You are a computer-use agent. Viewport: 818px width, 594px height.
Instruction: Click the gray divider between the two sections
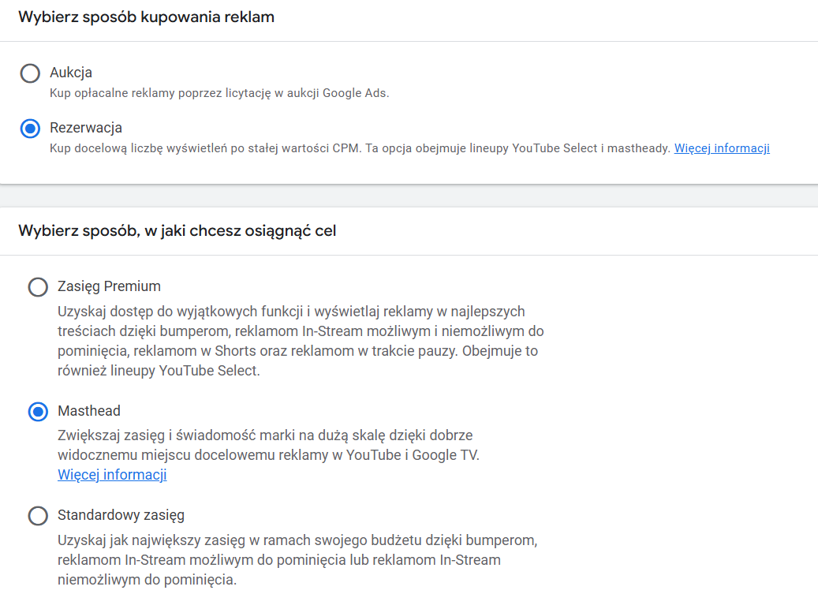point(409,196)
